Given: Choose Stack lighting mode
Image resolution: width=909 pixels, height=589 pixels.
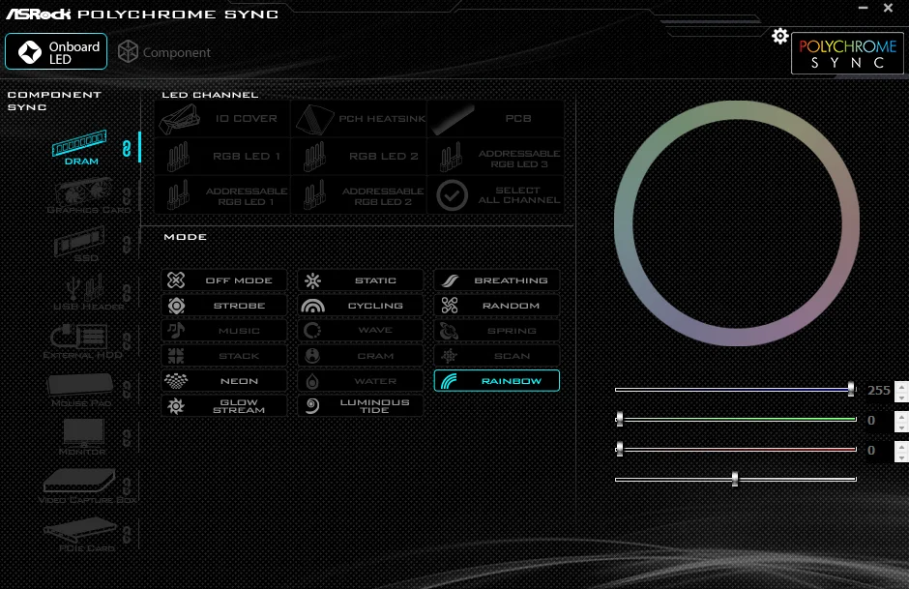Looking at the screenshot, I should 223,355.
